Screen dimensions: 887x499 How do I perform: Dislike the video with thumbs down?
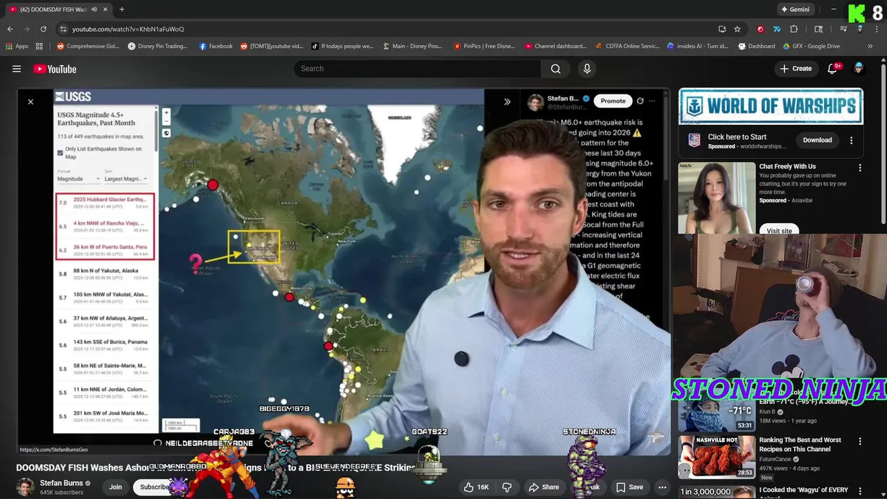[x=507, y=487]
